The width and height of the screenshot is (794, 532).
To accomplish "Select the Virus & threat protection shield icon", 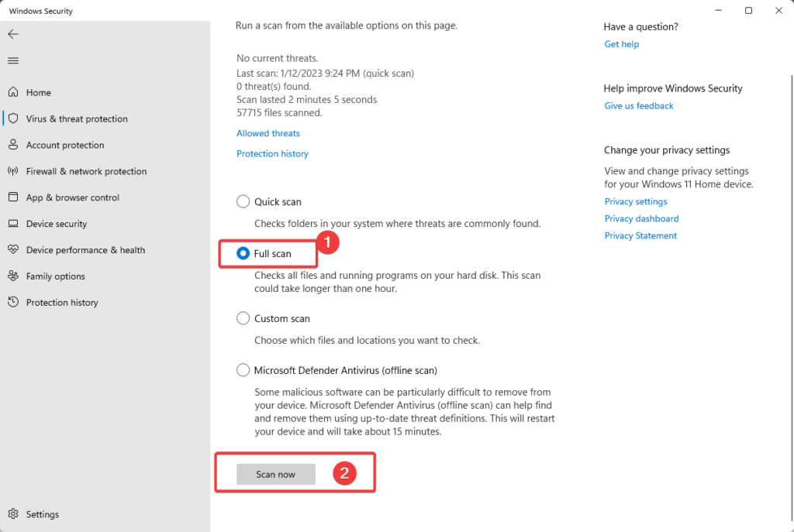I will [13, 118].
